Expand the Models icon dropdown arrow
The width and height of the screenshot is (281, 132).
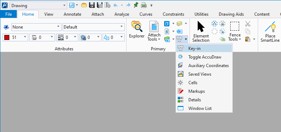click(x=173, y=24)
